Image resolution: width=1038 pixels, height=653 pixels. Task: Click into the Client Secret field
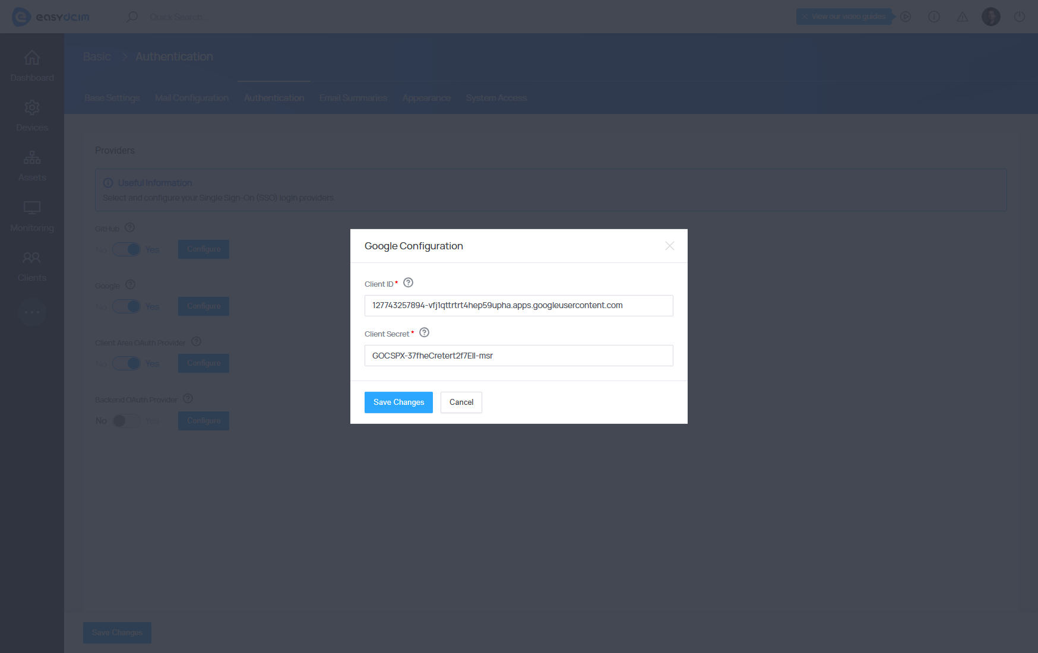(x=519, y=356)
